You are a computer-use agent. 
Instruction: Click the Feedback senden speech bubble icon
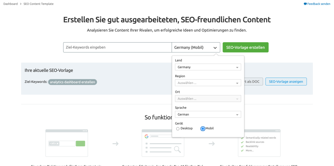(x=305, y=4)
